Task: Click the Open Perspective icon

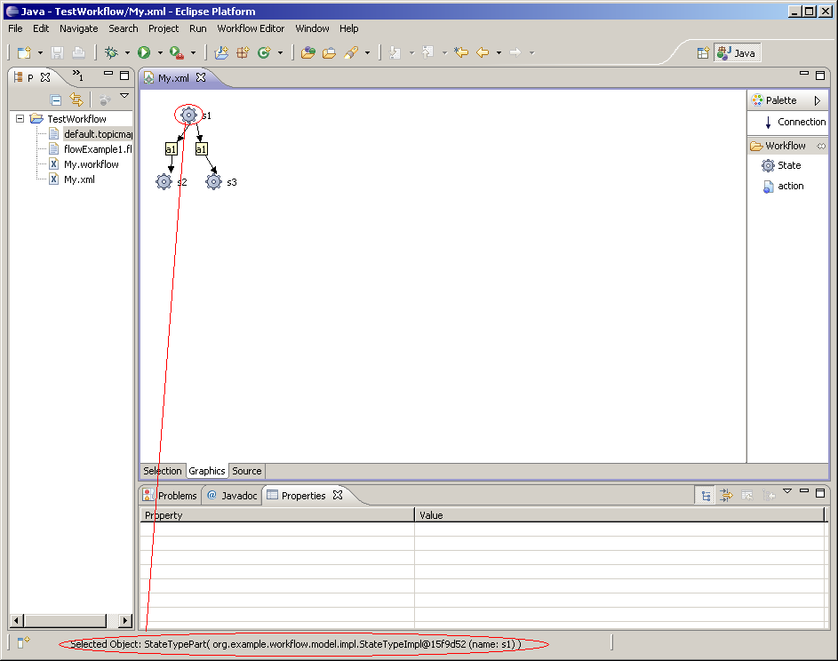Action: tap(703, 53)
